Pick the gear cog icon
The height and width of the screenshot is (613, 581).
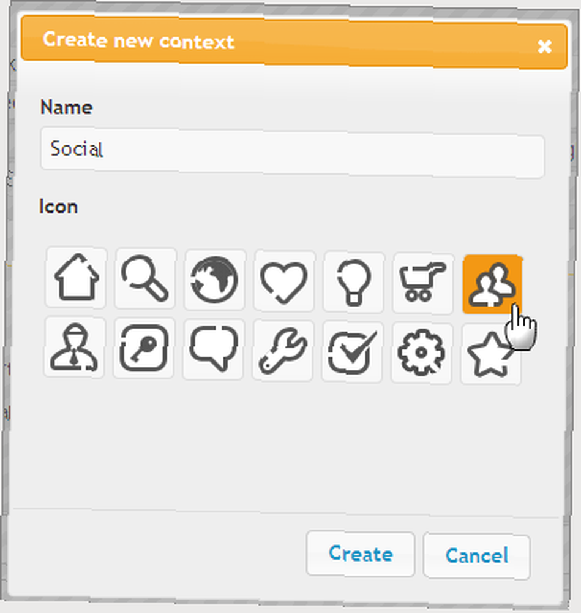pos(421,354)
